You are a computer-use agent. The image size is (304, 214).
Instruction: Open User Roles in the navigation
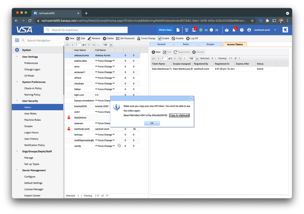[x=31, y=114]
